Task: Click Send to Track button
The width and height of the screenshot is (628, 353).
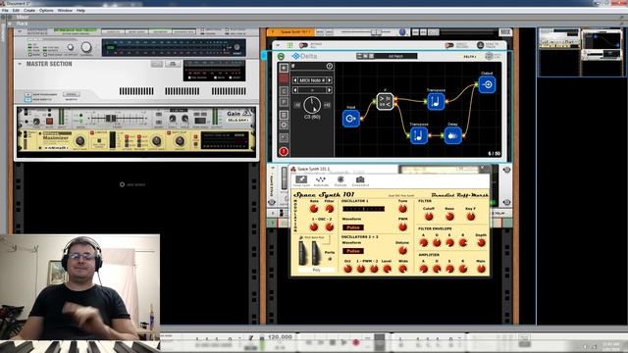Action: click(480, 45)
